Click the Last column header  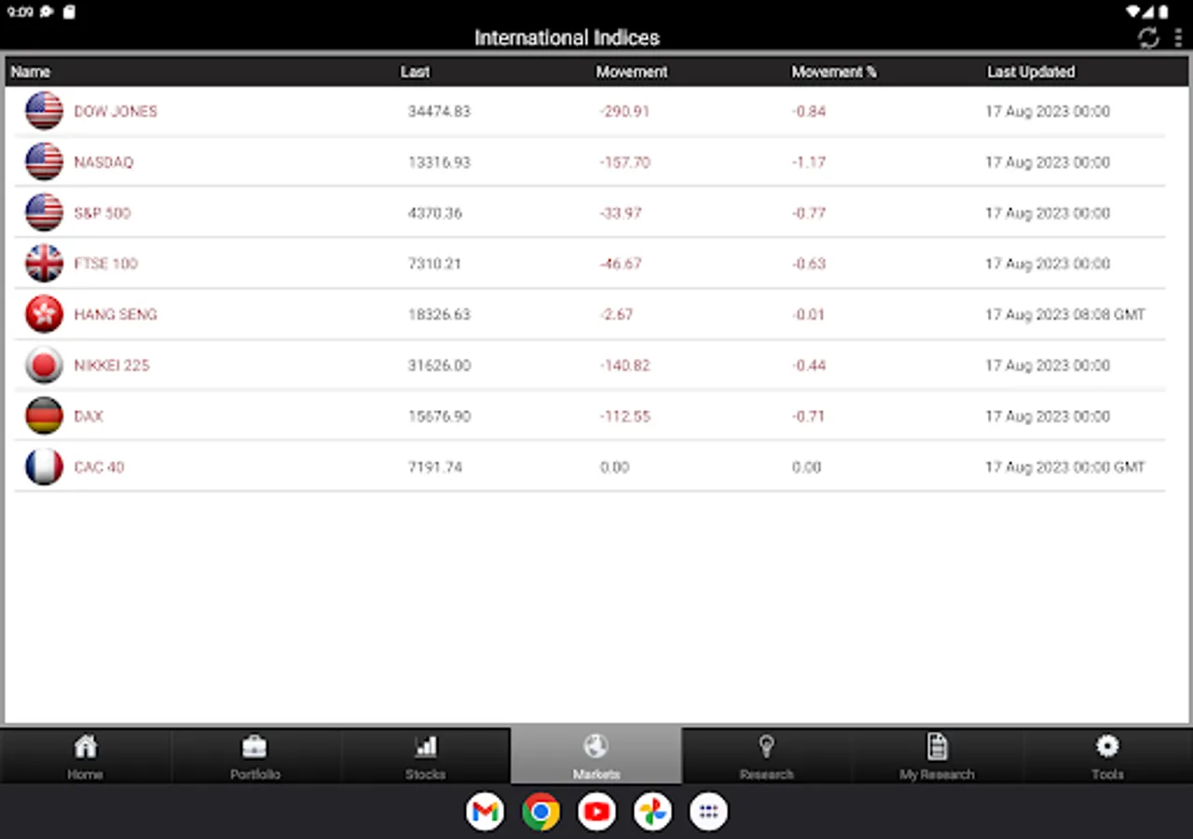point(416,72)
